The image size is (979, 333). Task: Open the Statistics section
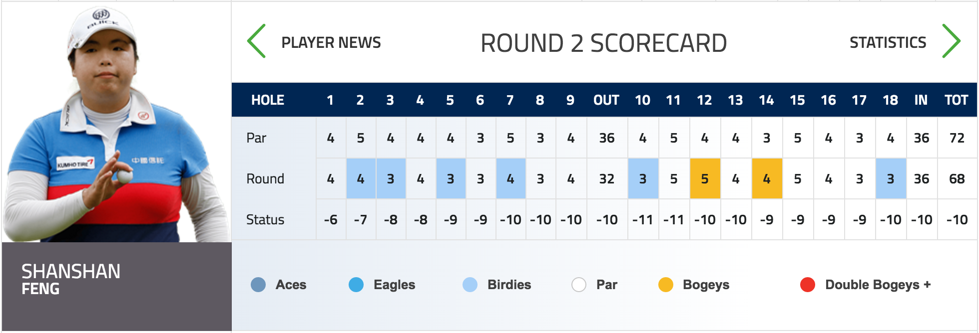(888, 42)
